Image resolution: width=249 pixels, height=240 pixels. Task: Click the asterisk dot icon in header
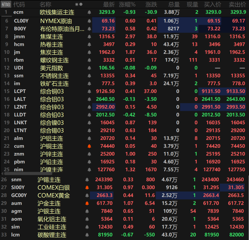79,4
